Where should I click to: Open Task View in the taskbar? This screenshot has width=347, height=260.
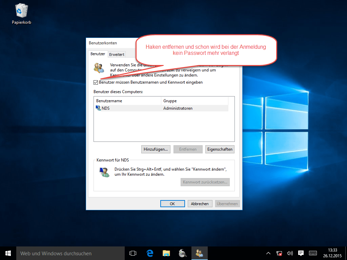(133, 253)
